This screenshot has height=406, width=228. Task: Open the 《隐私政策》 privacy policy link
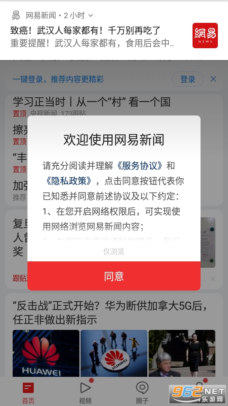tap(68, 181)
